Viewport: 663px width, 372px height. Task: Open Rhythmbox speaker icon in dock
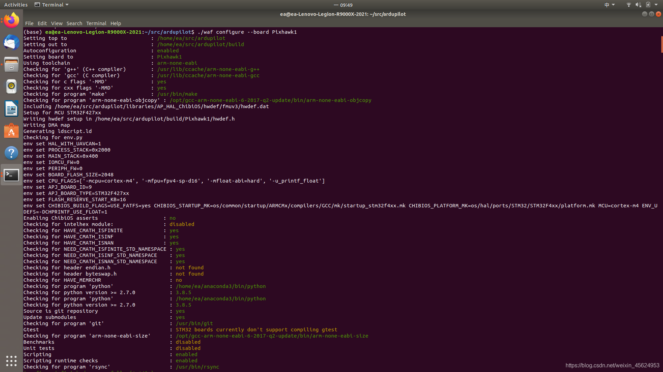[11, 86]
